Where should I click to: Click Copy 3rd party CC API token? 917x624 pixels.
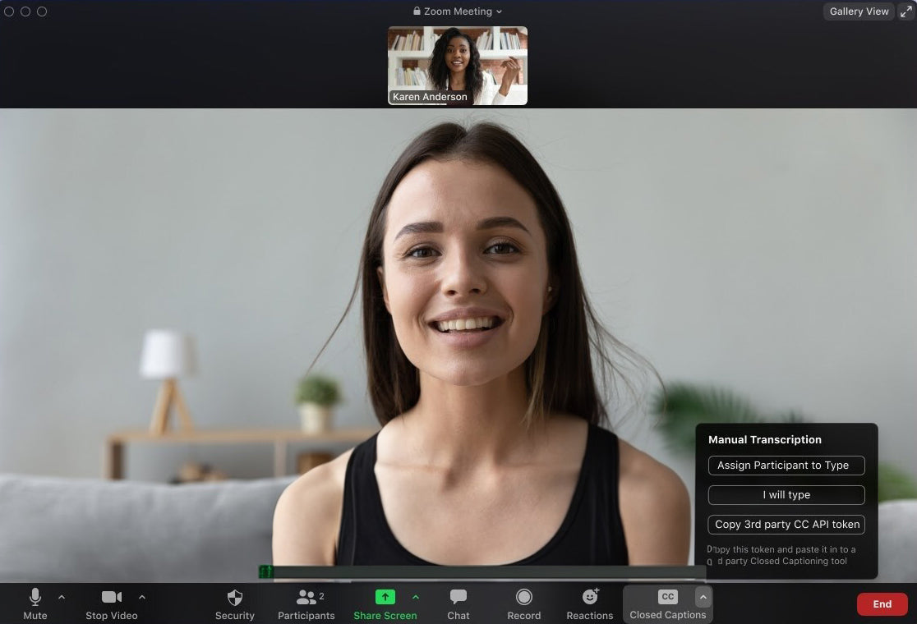coord(786,525)
